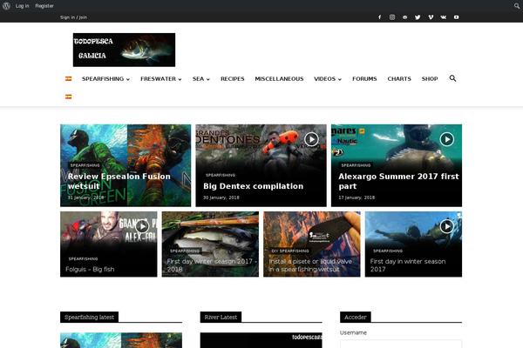Visit the Vimeo profile icon

[431, 17]
